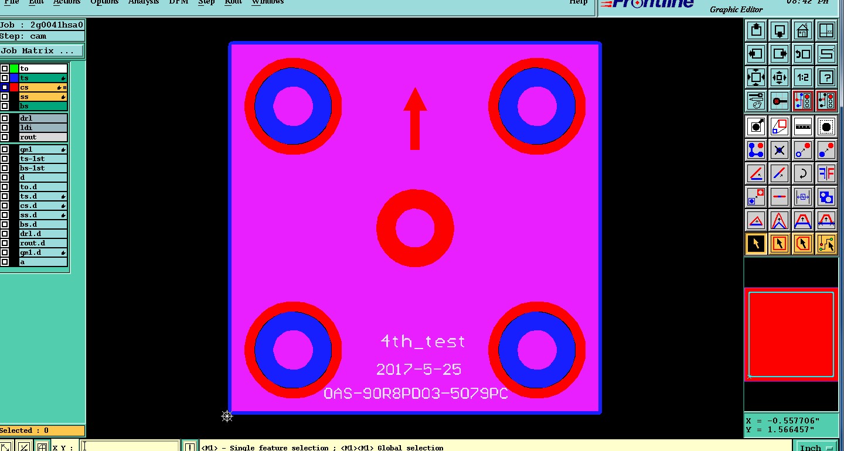Open the Windows menu

268,2
